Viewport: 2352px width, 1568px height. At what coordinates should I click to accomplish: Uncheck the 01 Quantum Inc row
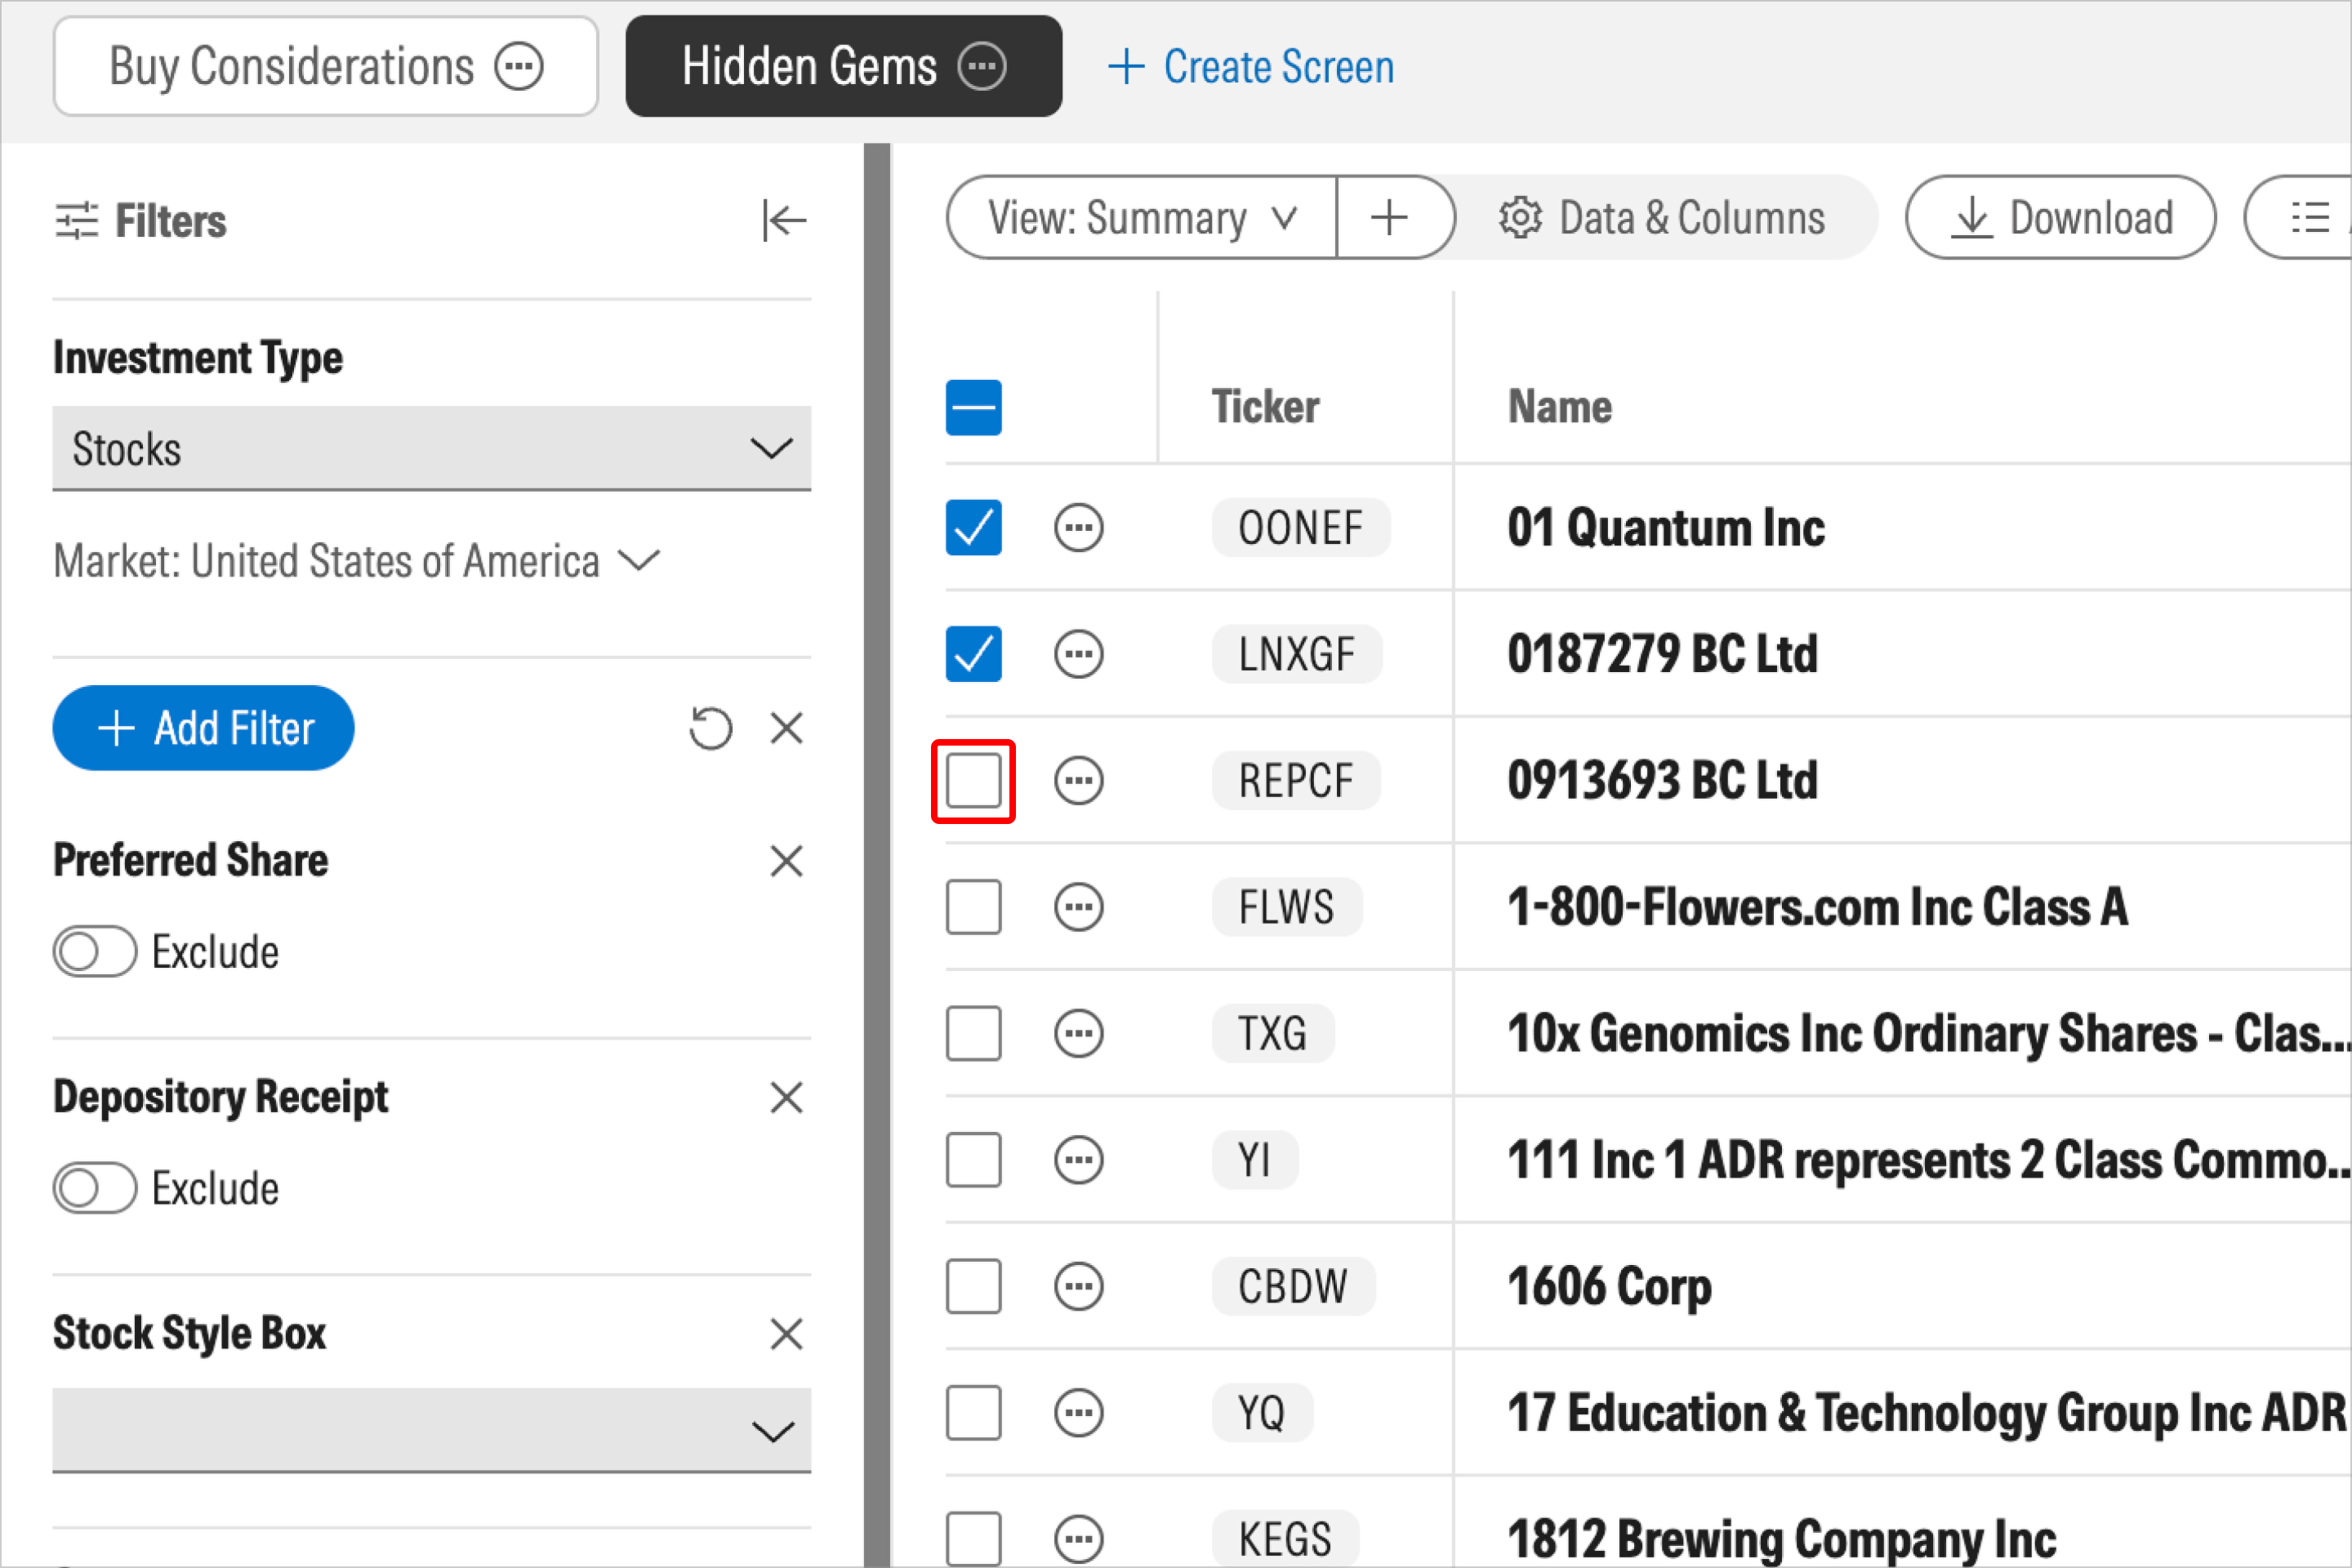tap(974, 528)
